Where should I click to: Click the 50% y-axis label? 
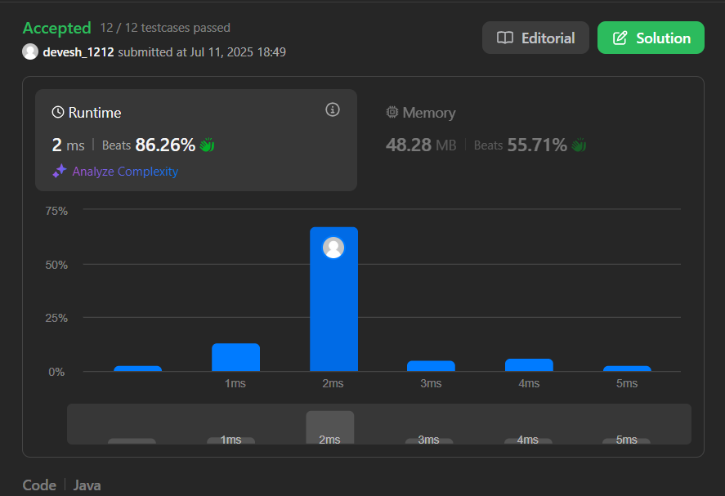click(56, 265)
